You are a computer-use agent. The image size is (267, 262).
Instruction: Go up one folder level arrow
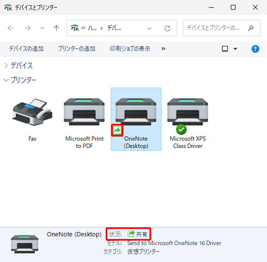57,28
